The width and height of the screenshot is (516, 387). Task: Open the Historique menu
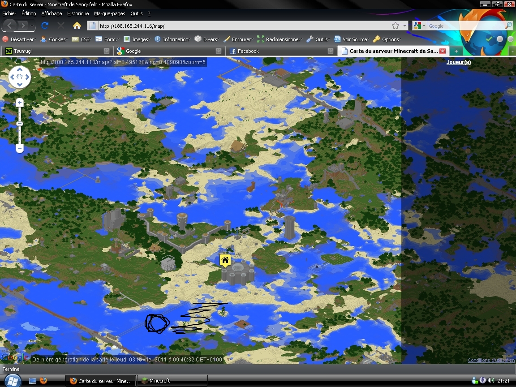coord(78,13)
